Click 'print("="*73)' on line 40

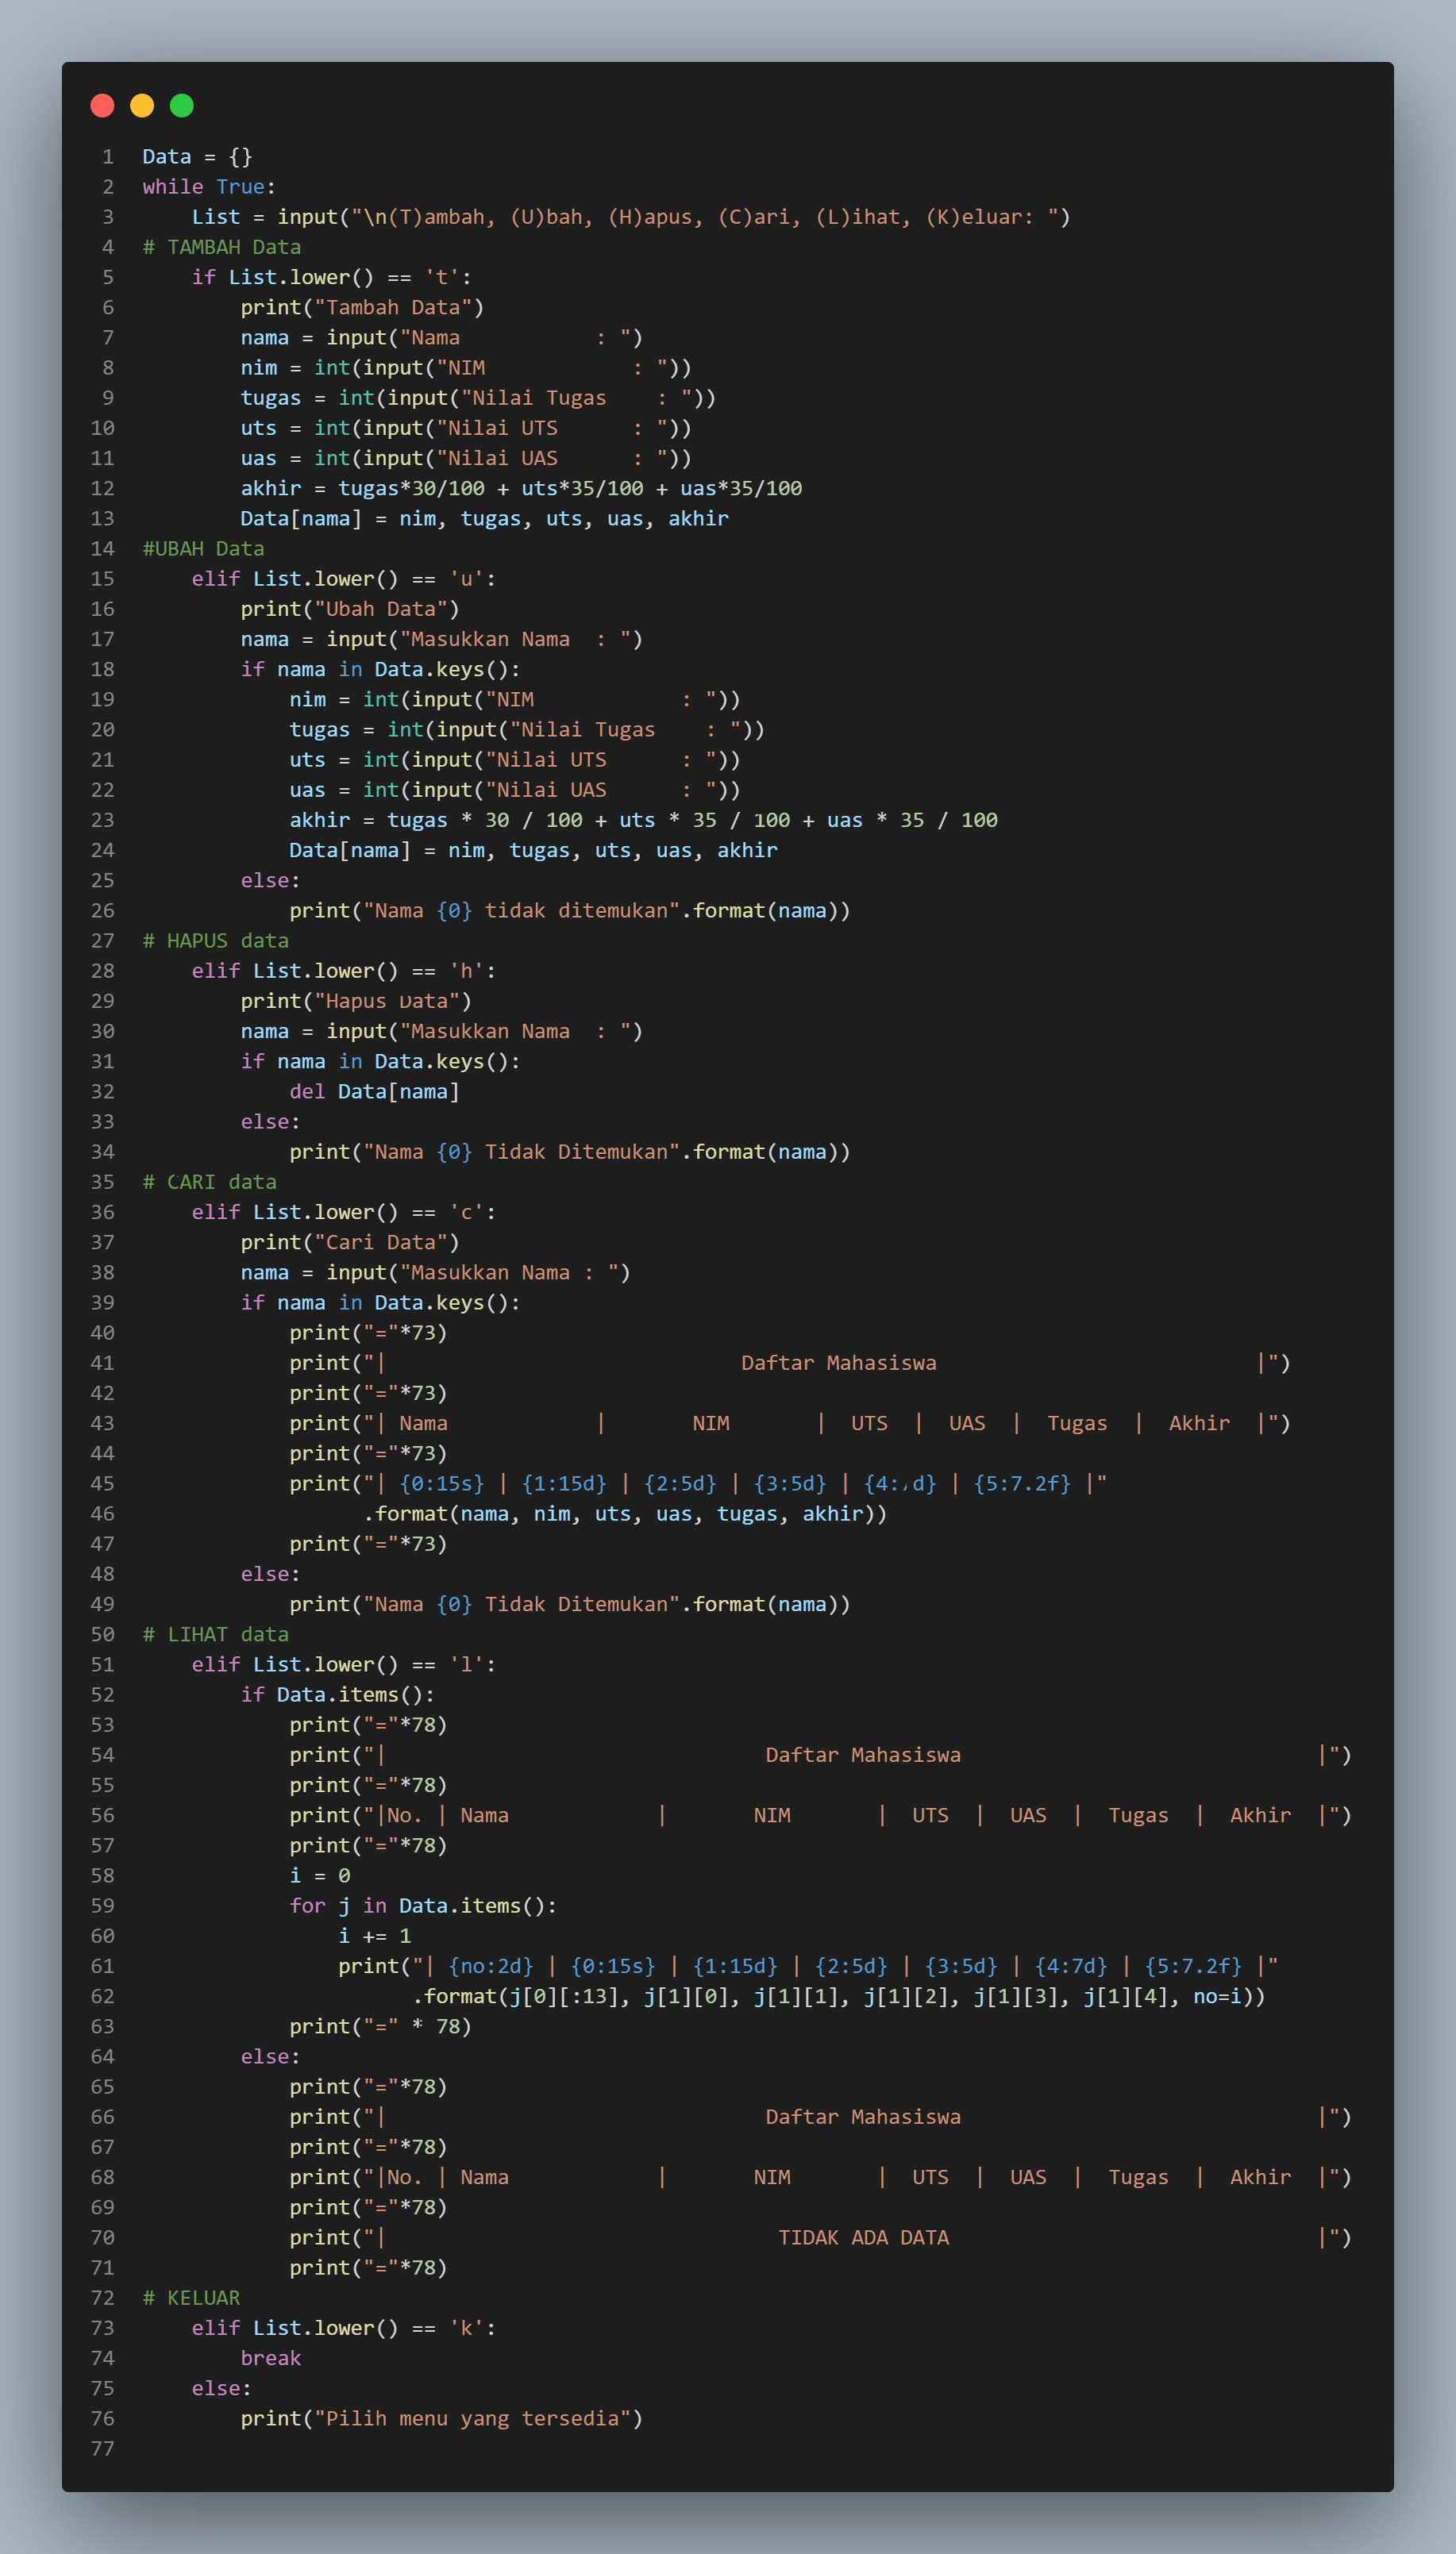(368, 1333)
